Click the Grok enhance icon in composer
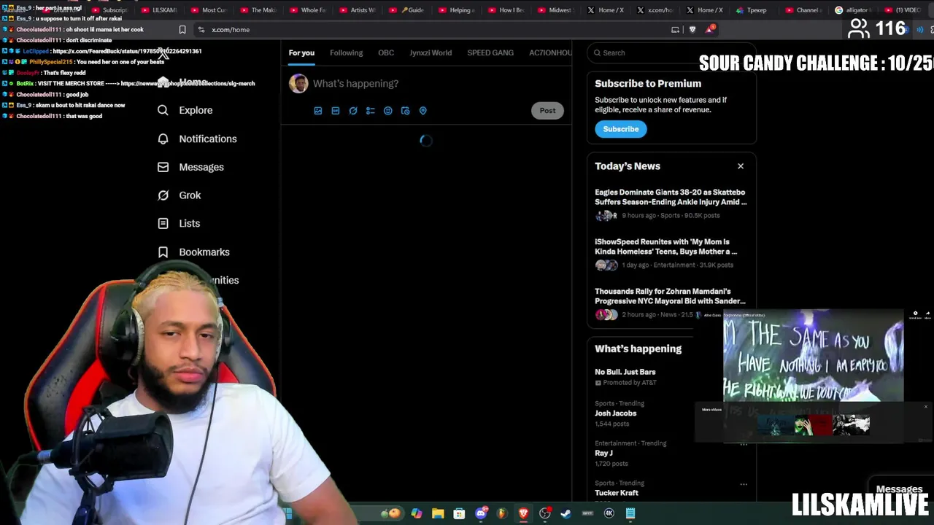Screen dimensions: 934x525 (x=353, y=111)
